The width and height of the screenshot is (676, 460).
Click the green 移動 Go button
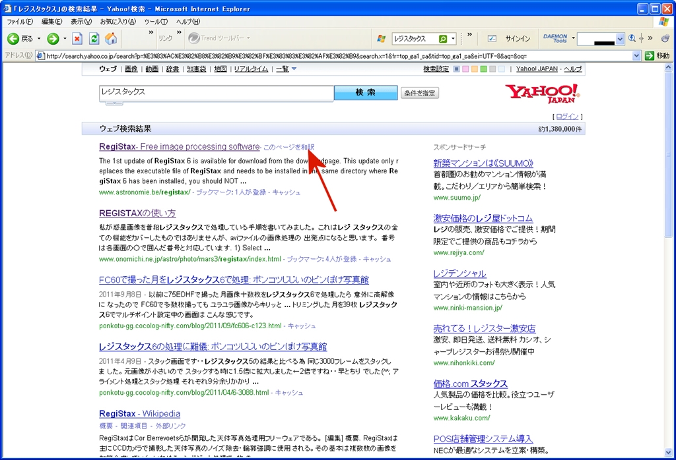click(x=658, y=56)
